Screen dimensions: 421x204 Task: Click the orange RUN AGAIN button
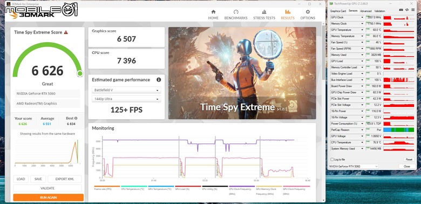click(49, 198)
